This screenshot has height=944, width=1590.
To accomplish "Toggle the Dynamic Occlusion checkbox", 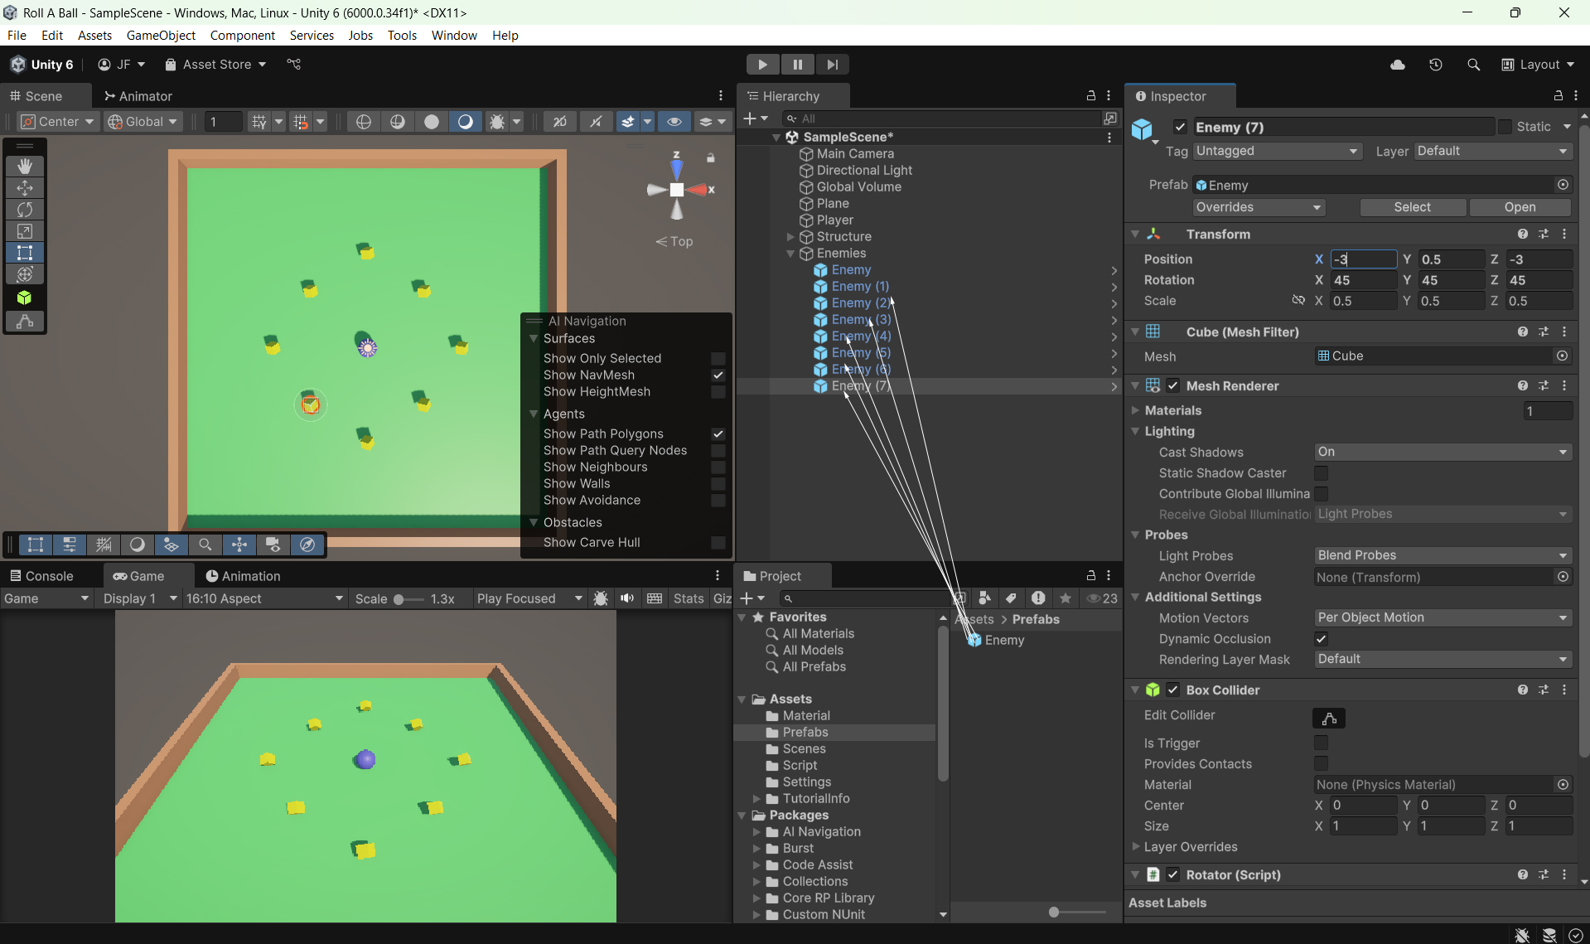I will pos(1321,639).
